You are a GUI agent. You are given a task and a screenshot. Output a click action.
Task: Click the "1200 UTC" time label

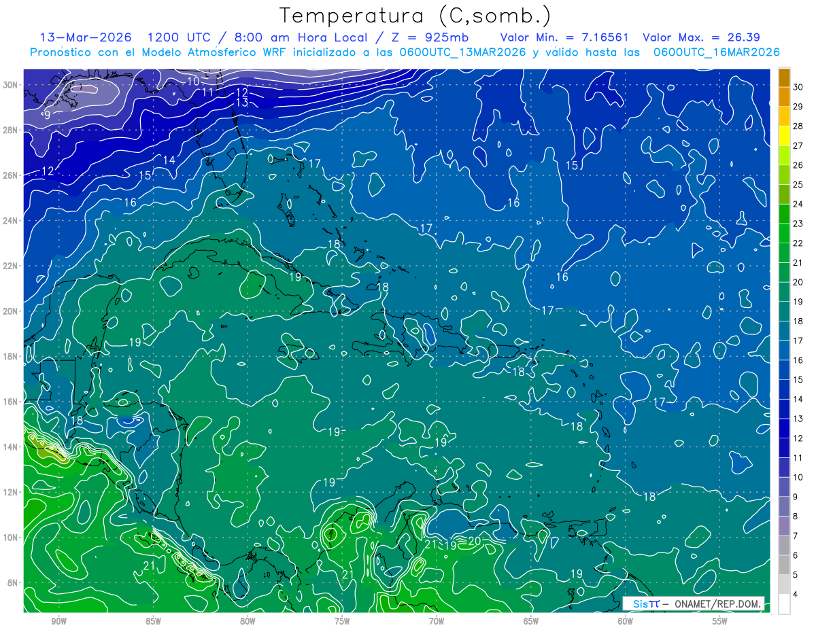pyautogui.click(x=178, y=37)
